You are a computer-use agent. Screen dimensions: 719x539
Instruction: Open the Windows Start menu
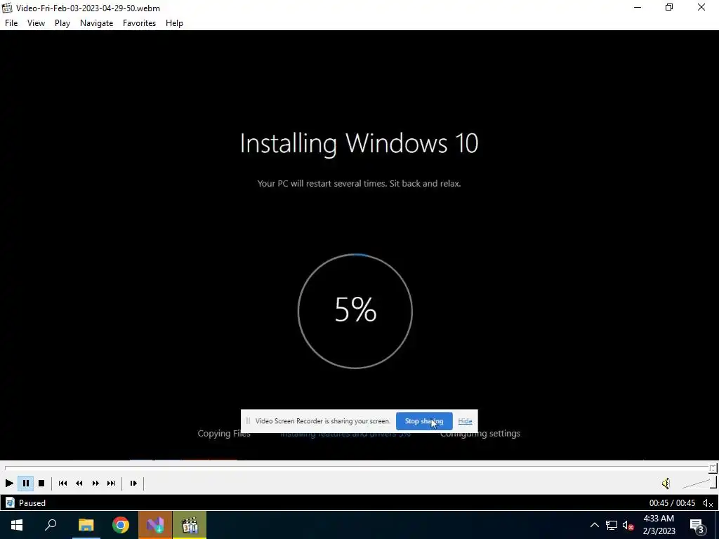17,525
